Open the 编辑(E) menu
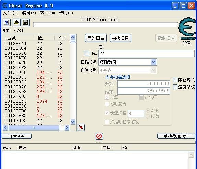 [29, 13]
